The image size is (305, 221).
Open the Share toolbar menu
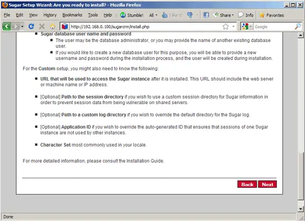point(223,15)
